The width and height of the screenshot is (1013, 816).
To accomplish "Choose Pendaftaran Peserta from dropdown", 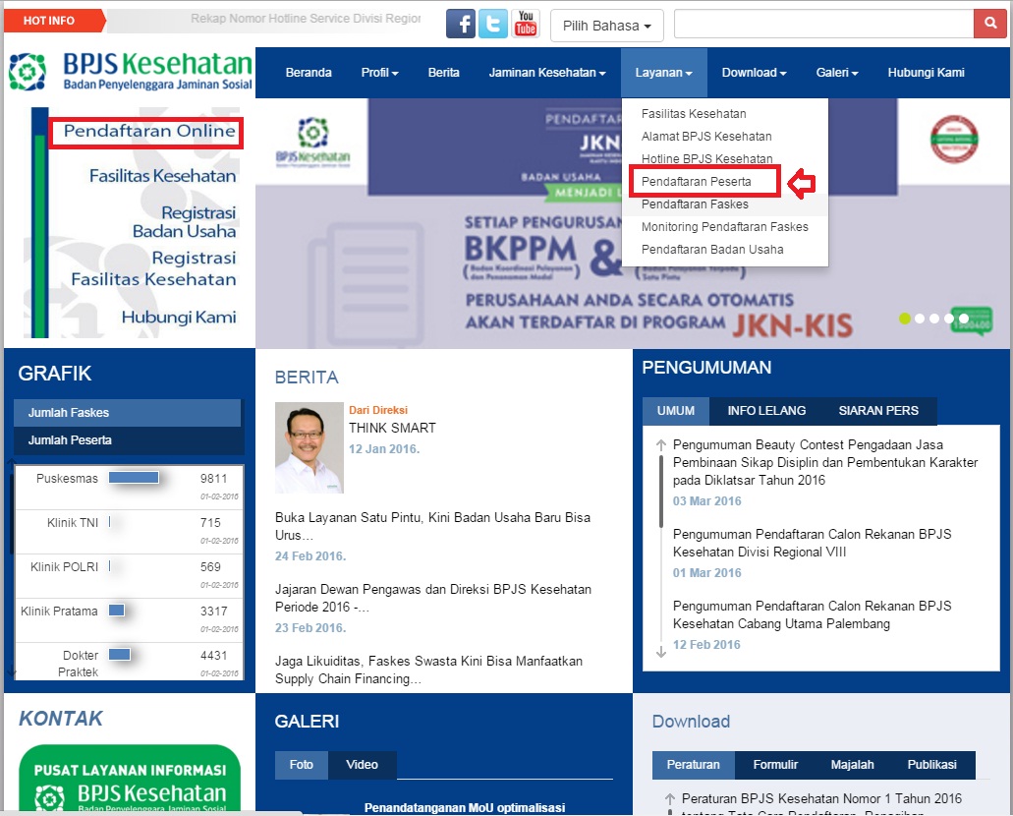I will coord(697,182).
